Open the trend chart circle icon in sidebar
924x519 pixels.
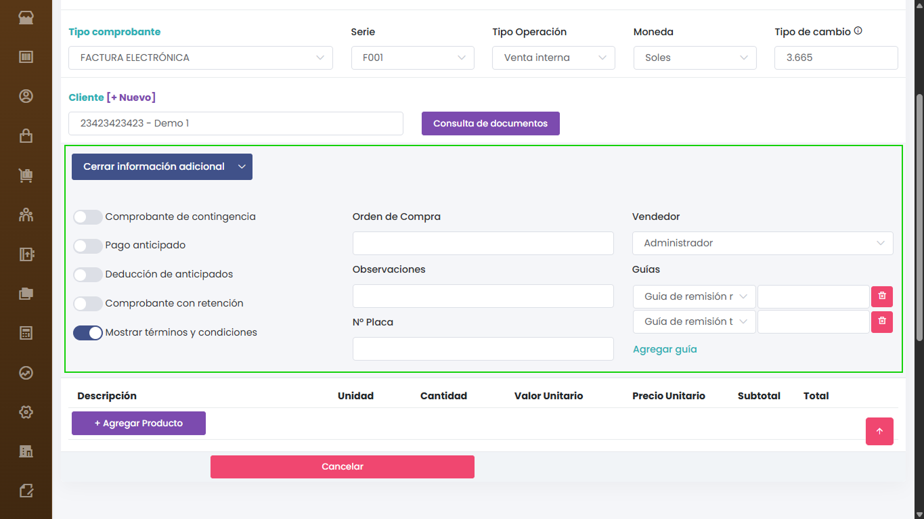(x=26, y=373)
